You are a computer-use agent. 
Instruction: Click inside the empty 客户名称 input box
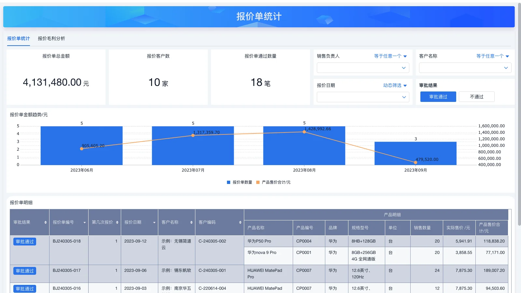click(465, 68)
